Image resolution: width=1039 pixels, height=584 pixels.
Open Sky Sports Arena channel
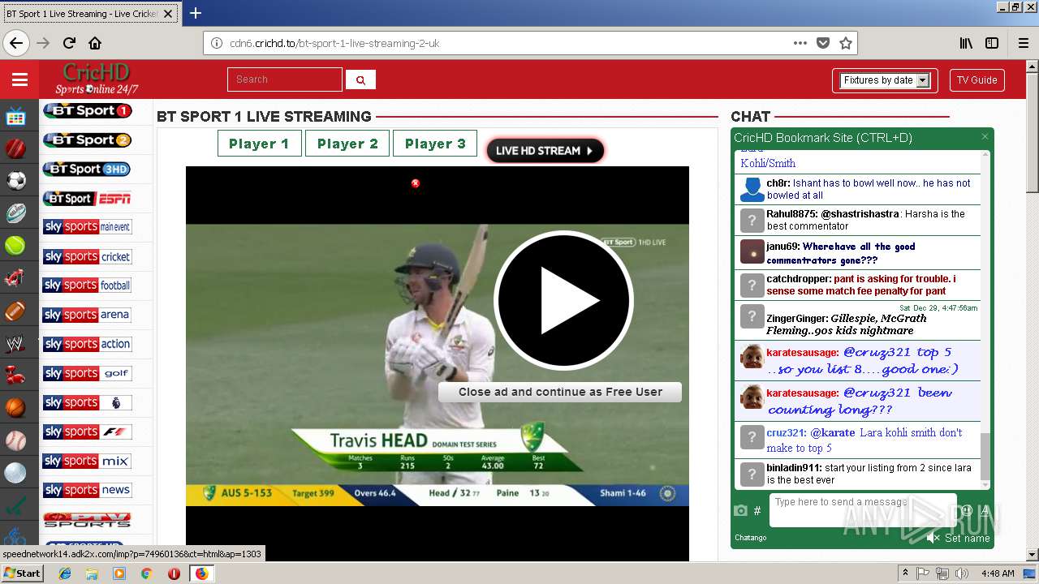point(87,315)
